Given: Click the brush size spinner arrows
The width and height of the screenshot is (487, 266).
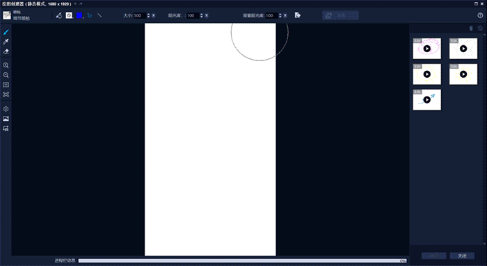Looking at the screenshot, I should (148, 15).
